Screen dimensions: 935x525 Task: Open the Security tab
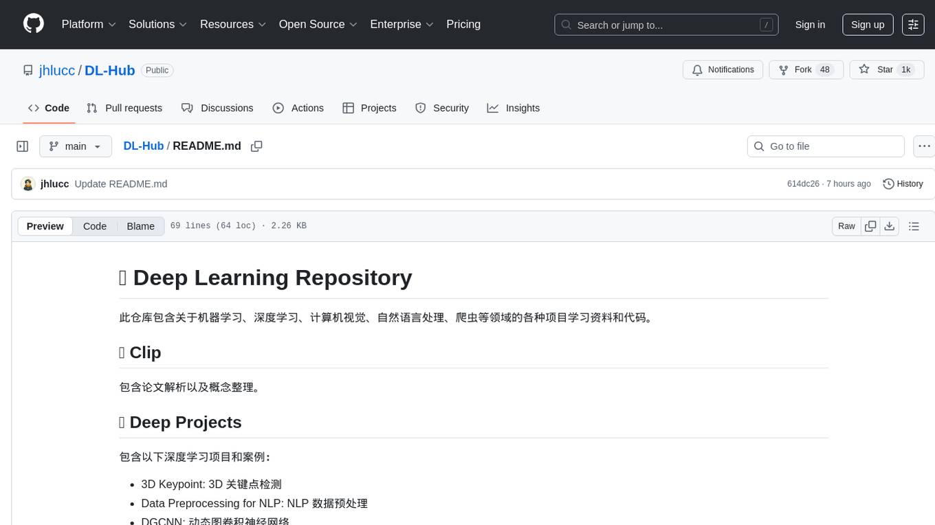[442, 108]
